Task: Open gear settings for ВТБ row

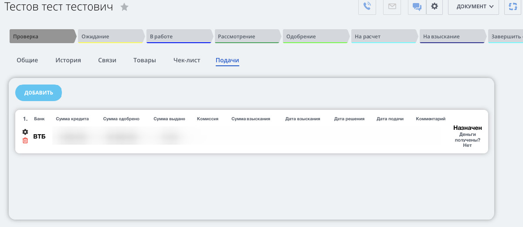Action: click(x=25, y=132)
